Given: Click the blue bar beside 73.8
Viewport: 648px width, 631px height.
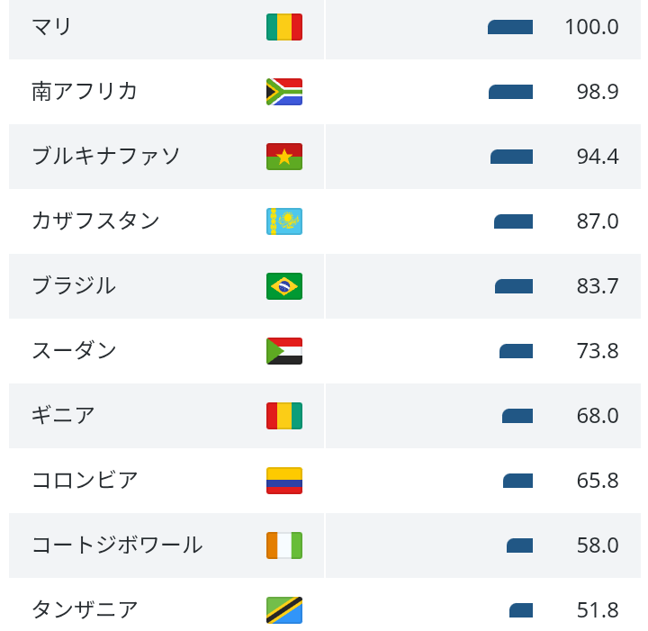Looking at the screenshot, I should pyautogui.click(x=516, y=351).
